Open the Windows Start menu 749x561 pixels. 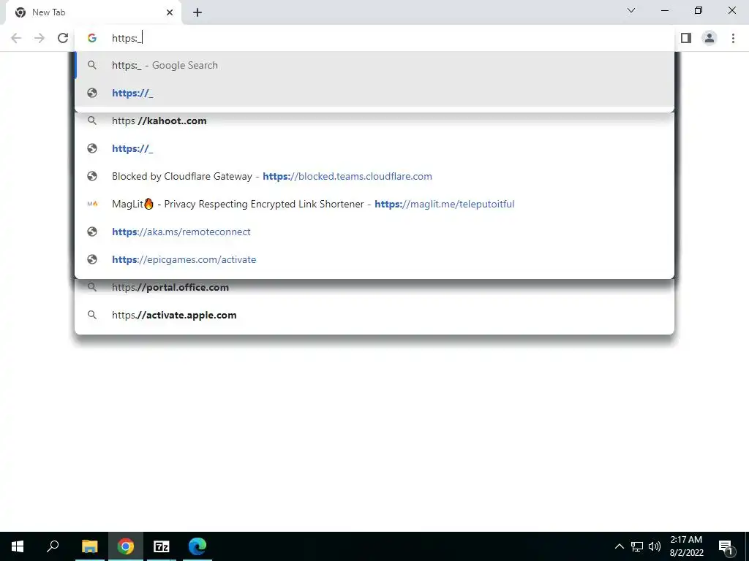tap(18, 546)
